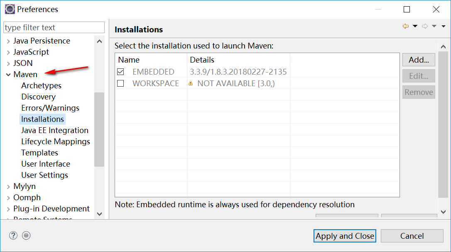Screen dimensions: 451x252
Task: Open the forward history dropdown arrow
Action: click(434, 26)
